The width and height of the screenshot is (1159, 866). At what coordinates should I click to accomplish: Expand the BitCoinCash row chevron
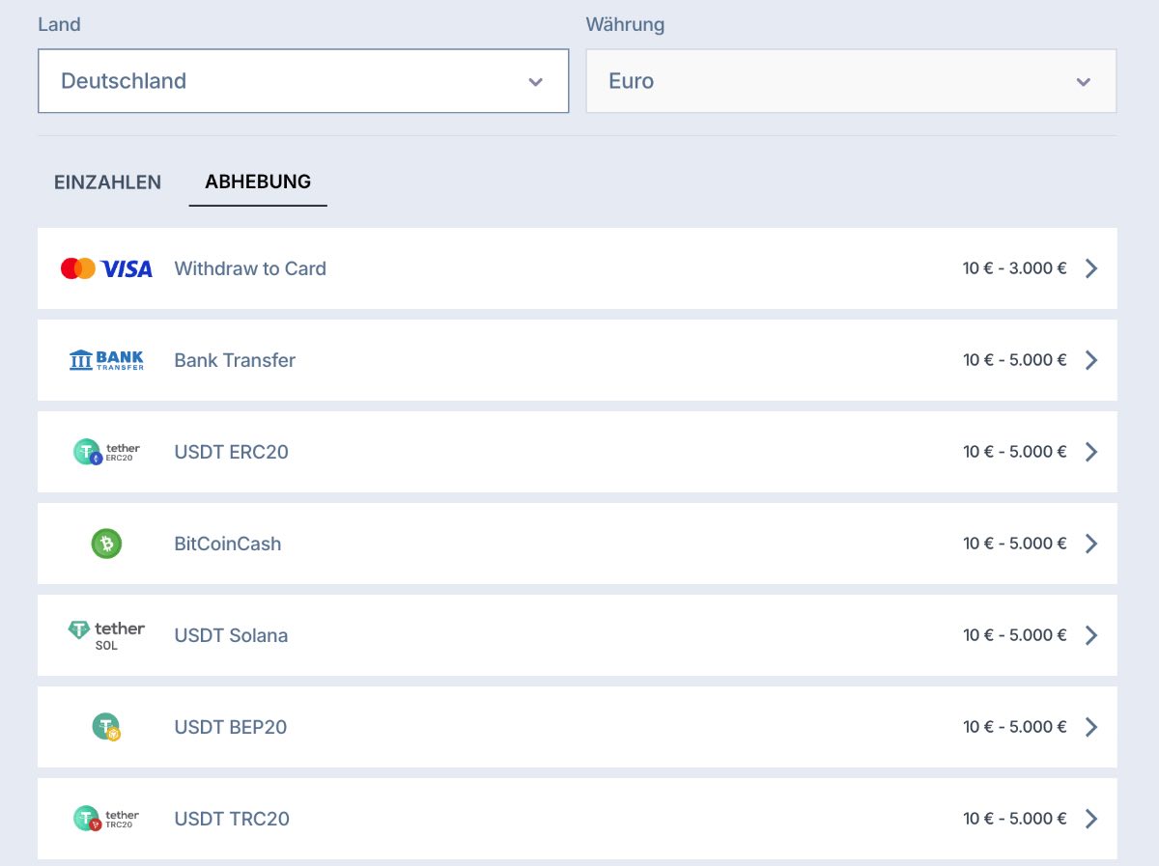(1091, 544)
